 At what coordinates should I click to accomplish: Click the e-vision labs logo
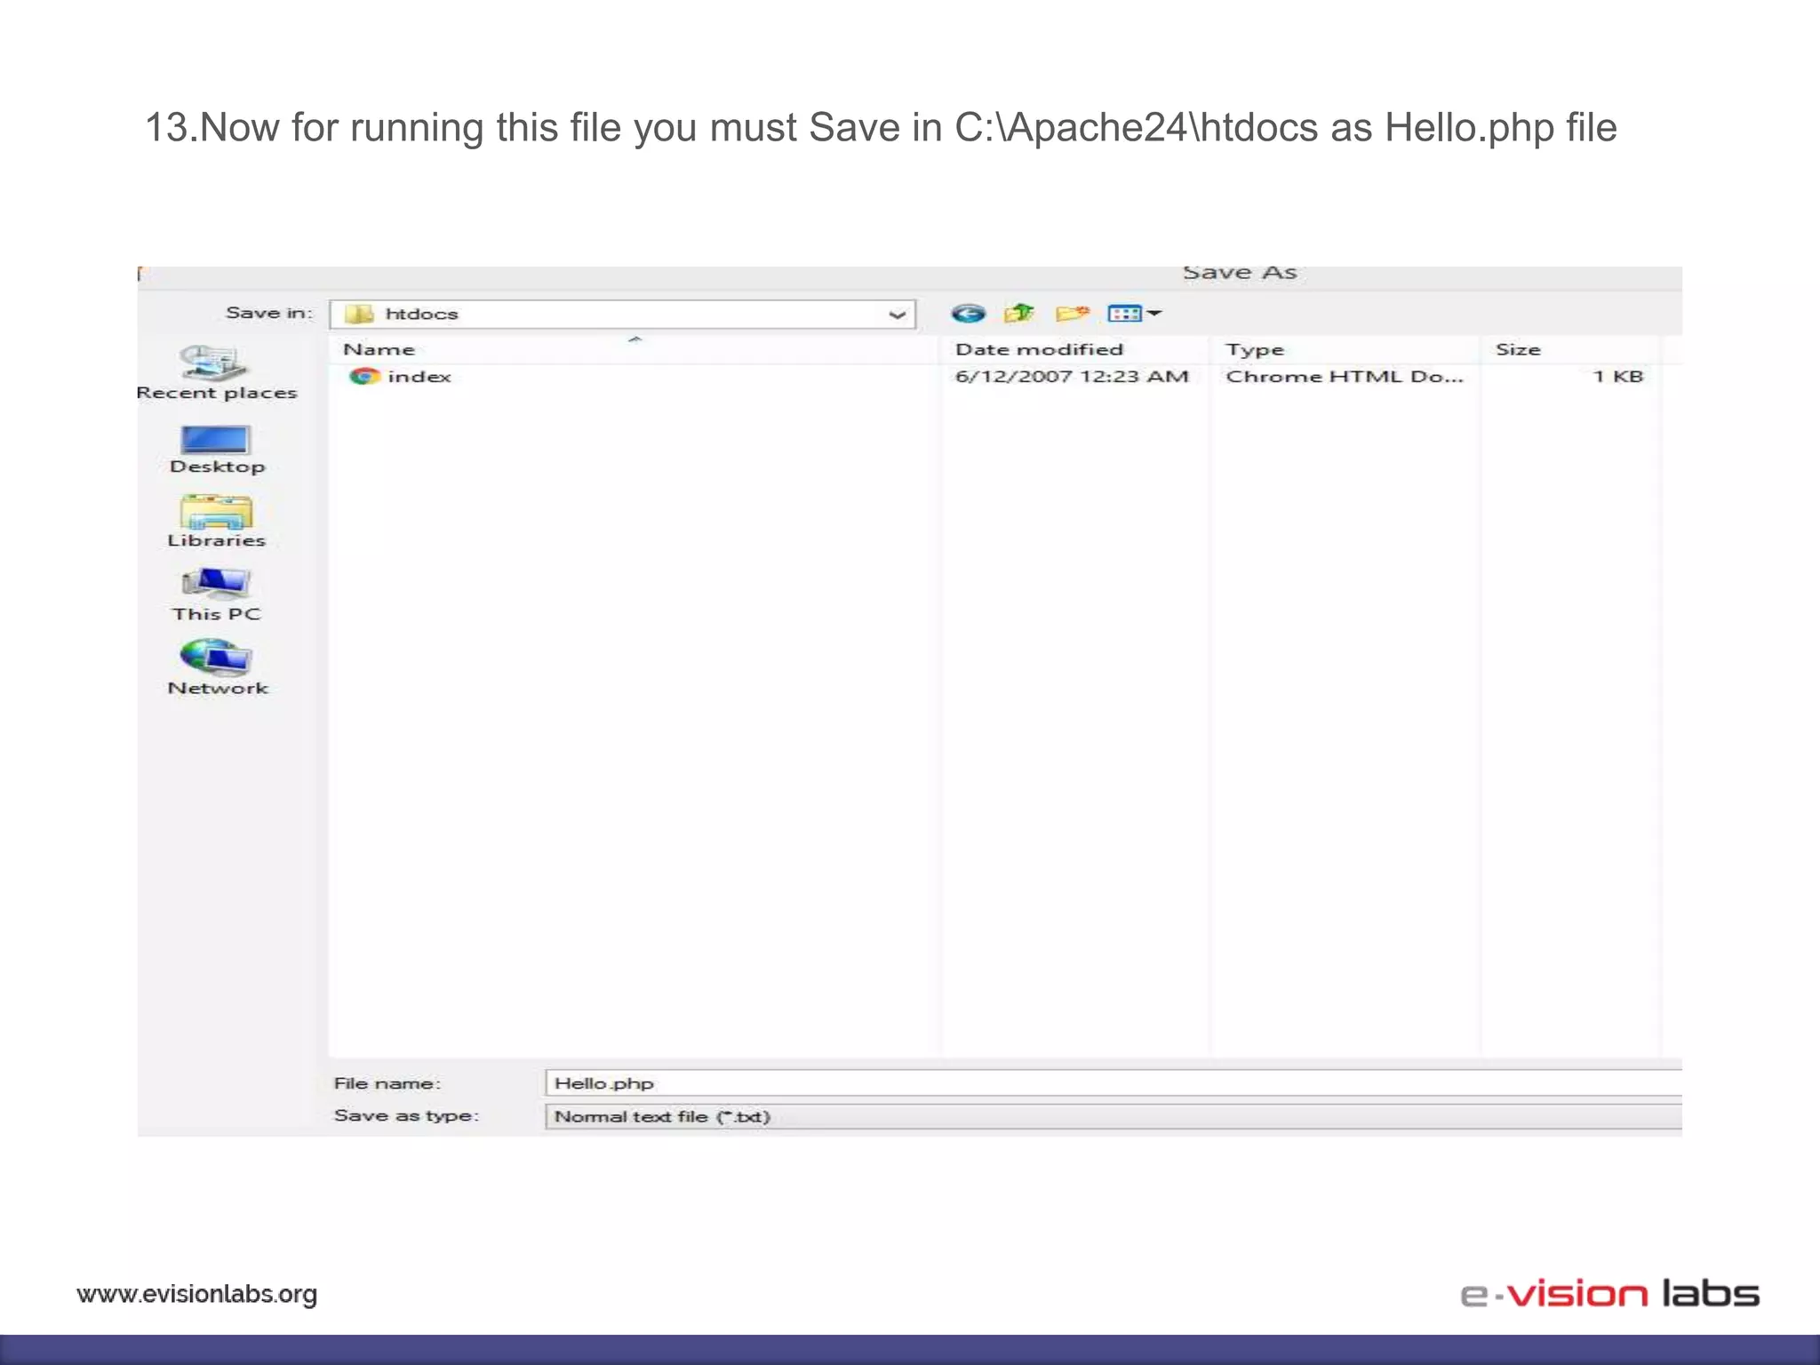pyautogui.click(x=1609, y=1293)
